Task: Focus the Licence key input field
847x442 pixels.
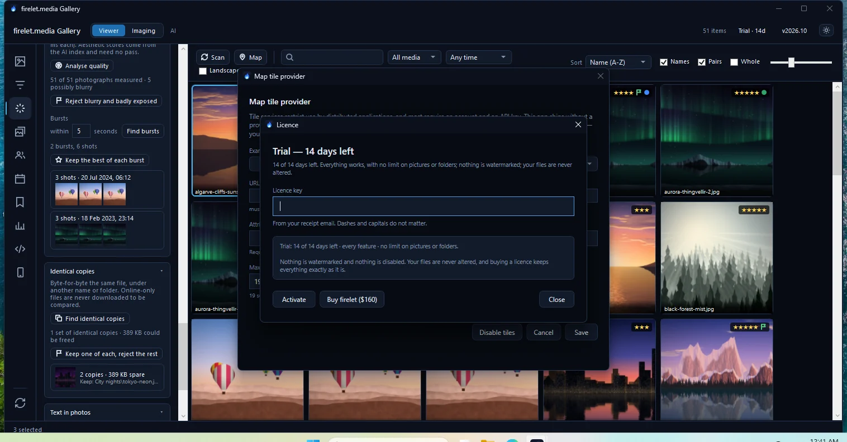Action: (423, 206)
